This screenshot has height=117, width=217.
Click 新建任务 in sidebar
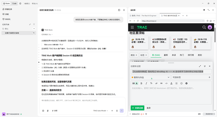pos(8,9)
